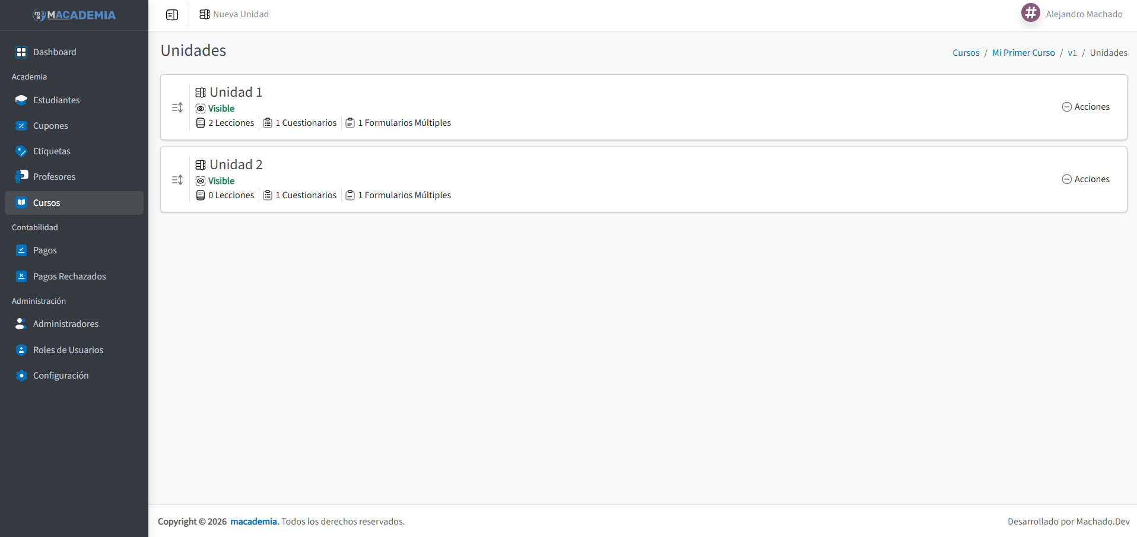1137x537 pixels.
Task: Select the Estudiantes icon in the sidebar
Action: (21, 100)
